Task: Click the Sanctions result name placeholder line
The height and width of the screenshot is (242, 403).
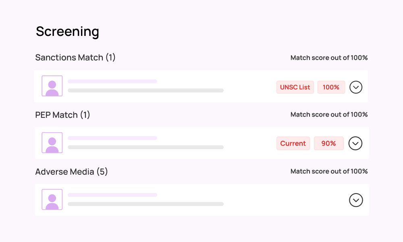Action: (112, 81)
